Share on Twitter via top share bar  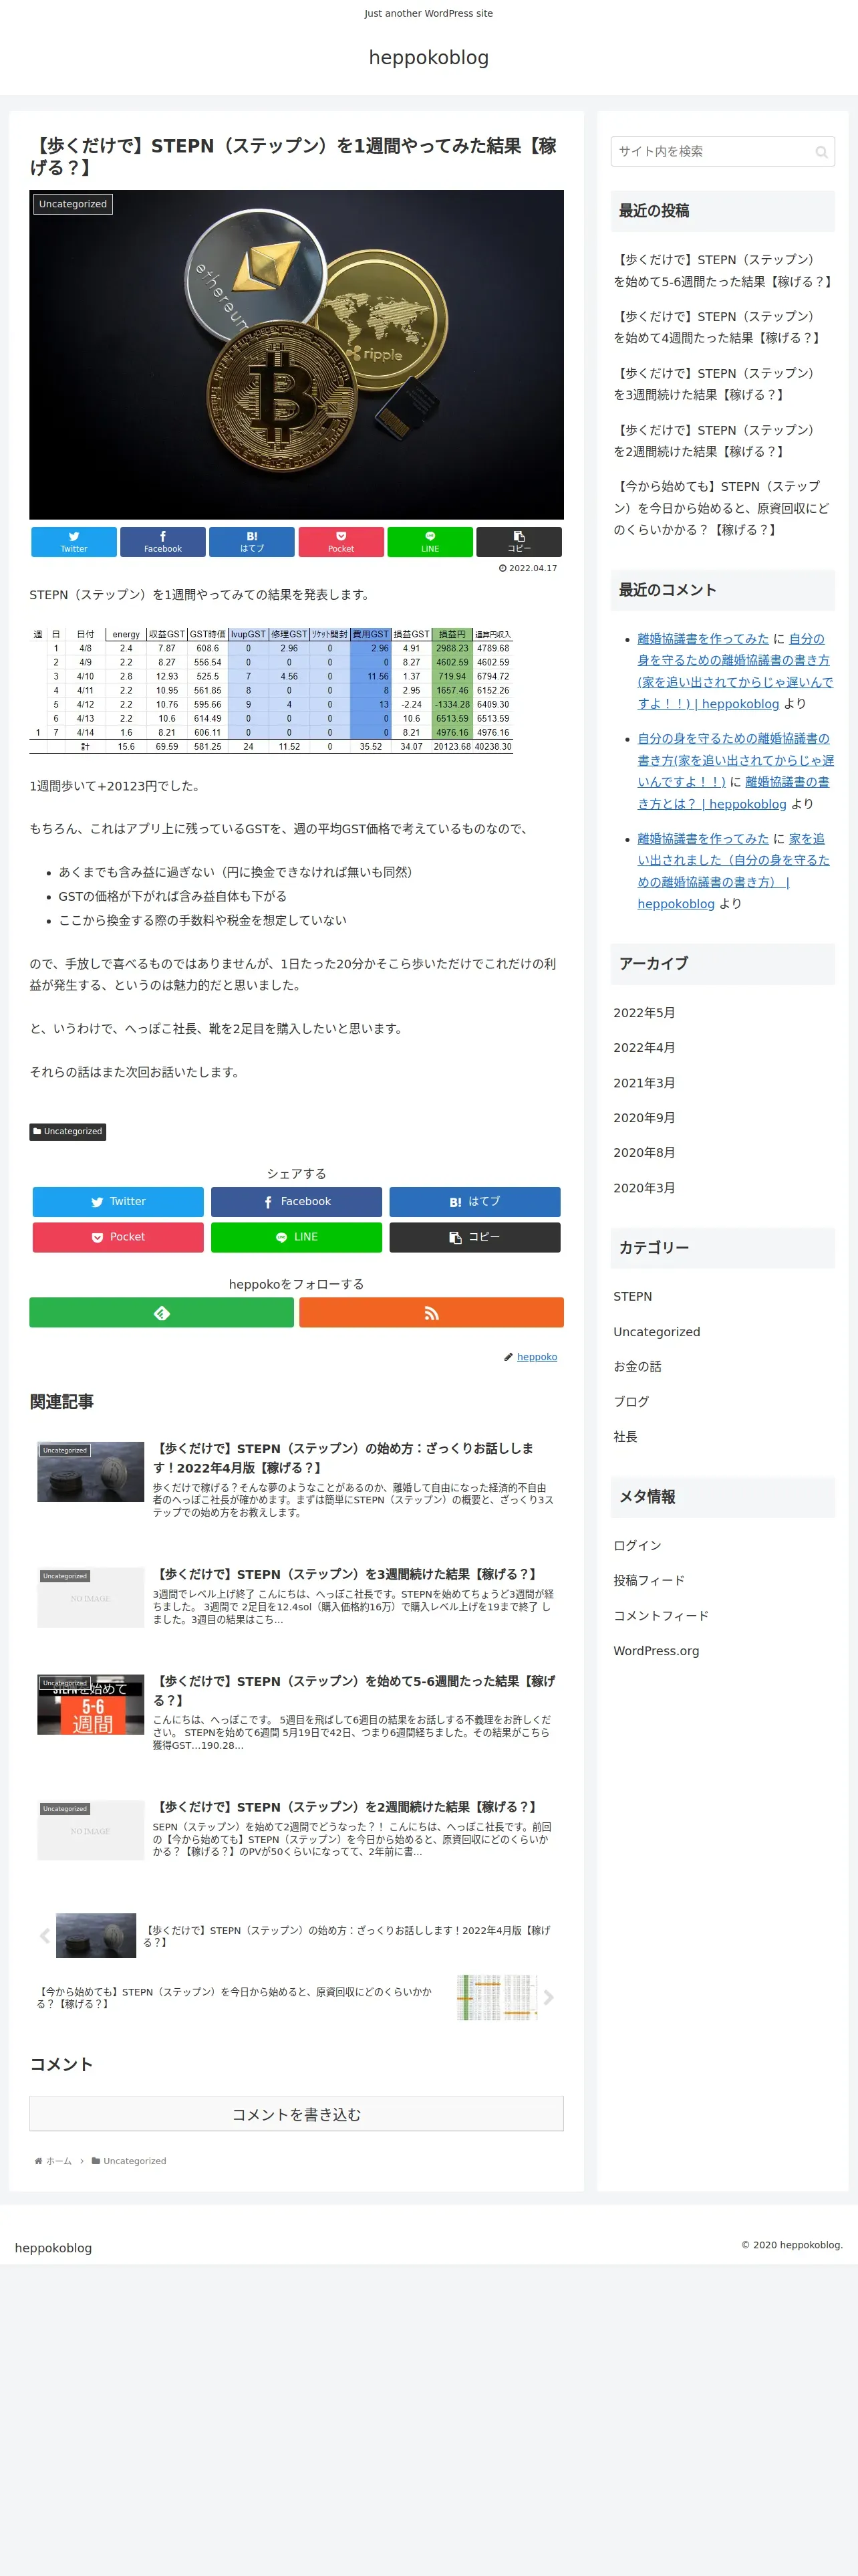coord(74,542)
